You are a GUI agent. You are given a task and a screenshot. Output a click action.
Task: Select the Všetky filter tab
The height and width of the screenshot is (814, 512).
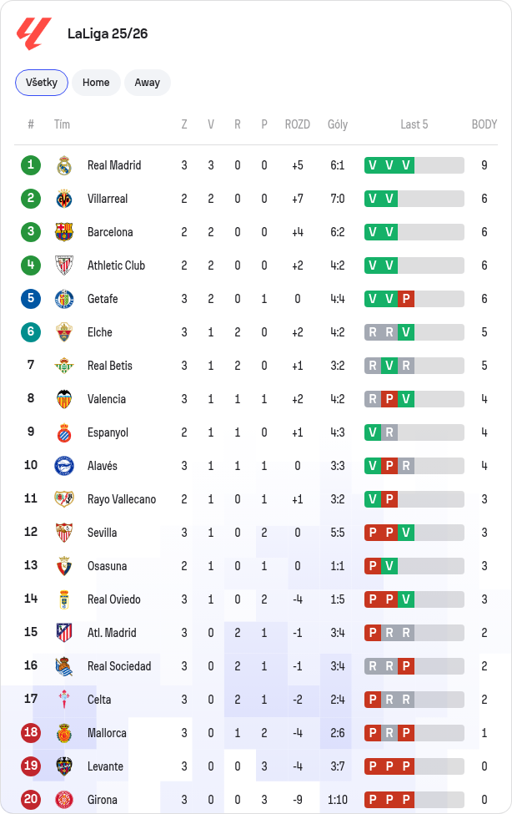(42, 83)
